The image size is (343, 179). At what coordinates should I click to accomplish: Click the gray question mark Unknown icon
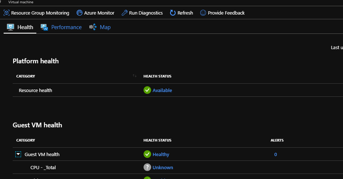point(147,167)
